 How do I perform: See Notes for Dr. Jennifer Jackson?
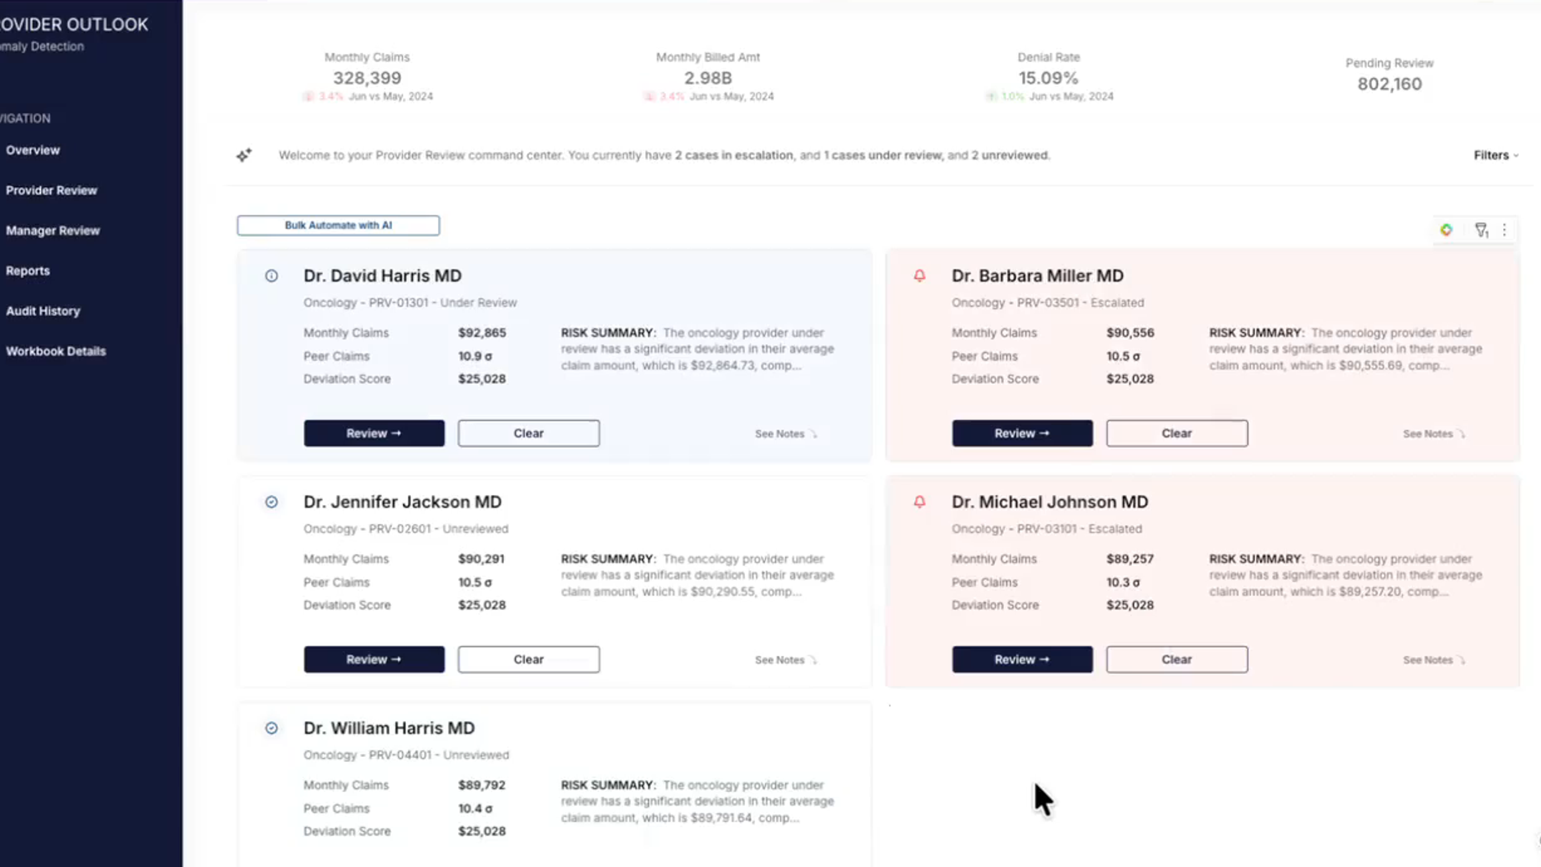tap(785, 660)
